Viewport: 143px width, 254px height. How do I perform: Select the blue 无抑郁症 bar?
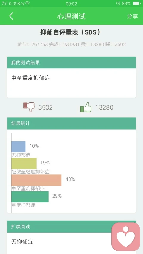(x=18, y=147)
